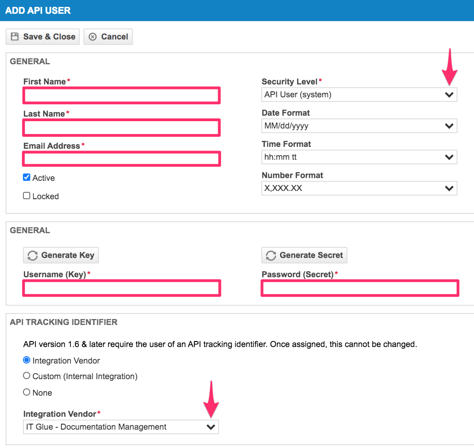Select the Username (Key) input field
Screen dimensions: 474x448
tap(121, 288)
